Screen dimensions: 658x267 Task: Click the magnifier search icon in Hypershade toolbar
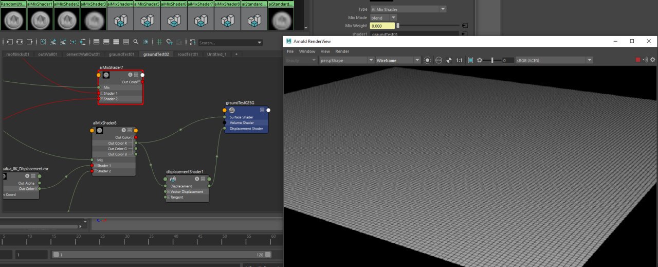(x=136, y=42)
